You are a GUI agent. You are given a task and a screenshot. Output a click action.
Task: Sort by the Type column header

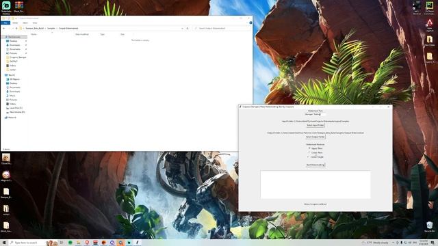click(x=102, y=34)
